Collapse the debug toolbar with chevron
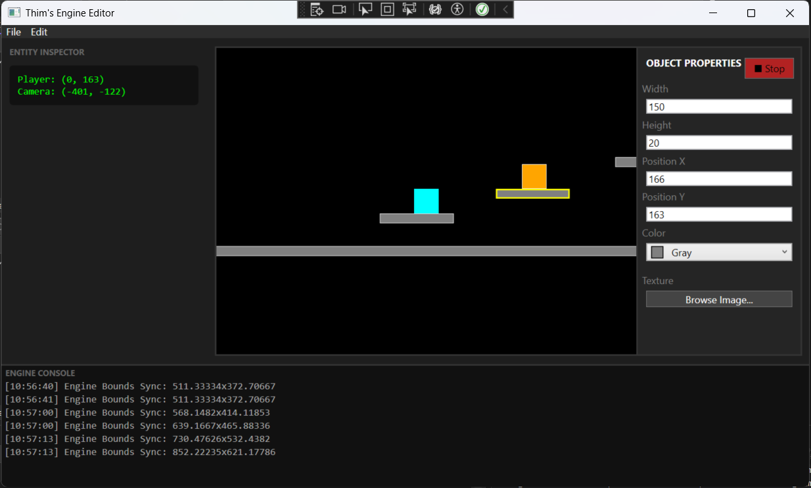Image resolution: width=811 pixels, height=488 pixels. point(505,9)
